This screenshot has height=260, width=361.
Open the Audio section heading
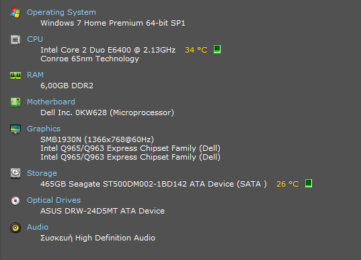(38, 227)
